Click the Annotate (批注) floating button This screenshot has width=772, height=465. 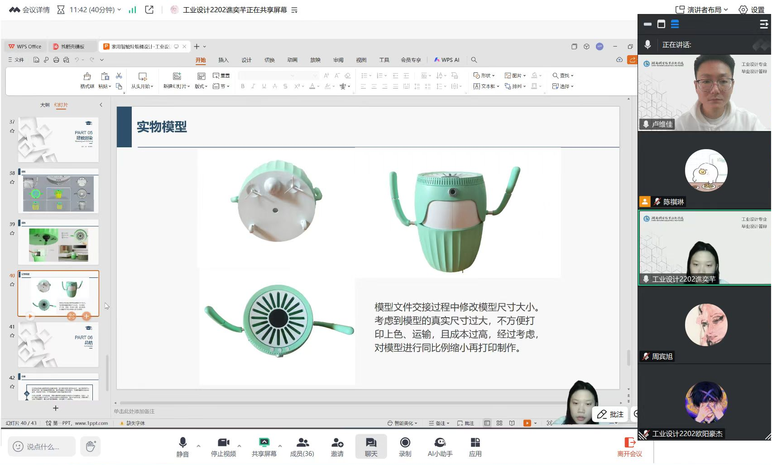point(610,414)
